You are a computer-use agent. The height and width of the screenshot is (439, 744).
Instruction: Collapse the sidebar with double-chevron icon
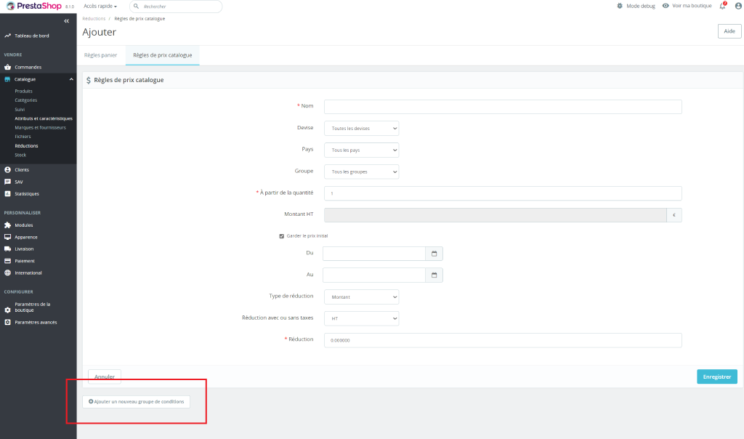point(66,21)
